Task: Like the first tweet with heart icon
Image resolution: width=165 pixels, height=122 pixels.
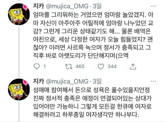Action: point(101,67)
